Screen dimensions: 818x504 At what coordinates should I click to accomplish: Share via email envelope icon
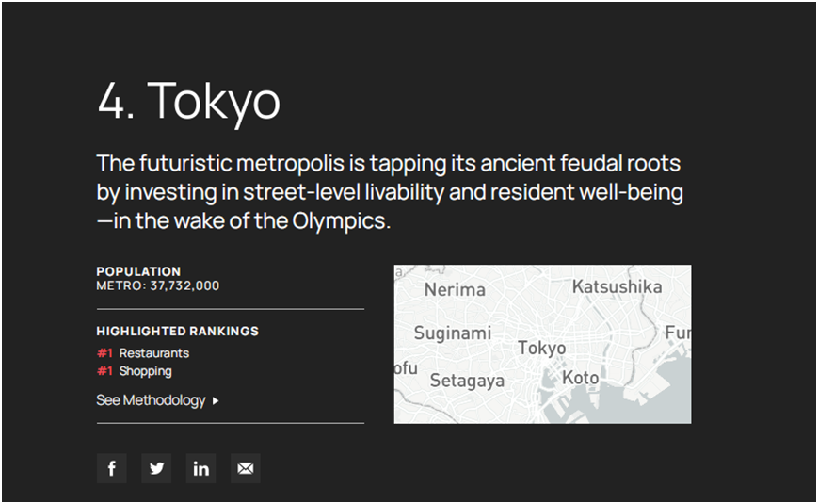coord(246,468)
